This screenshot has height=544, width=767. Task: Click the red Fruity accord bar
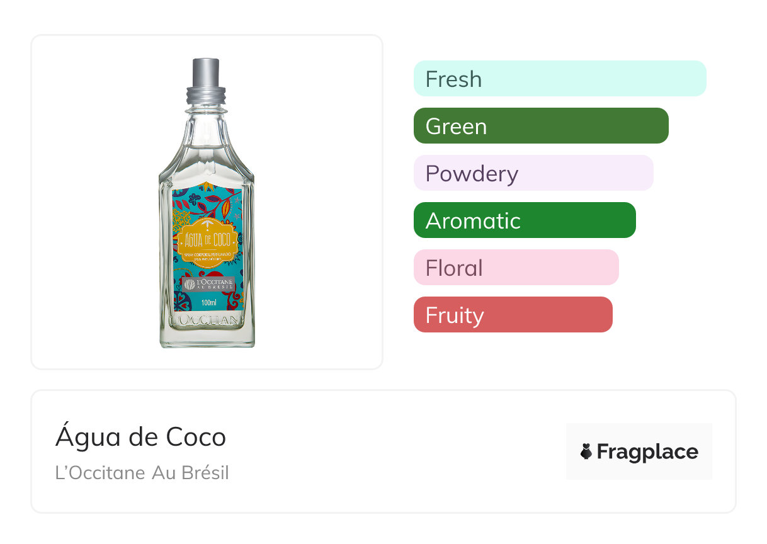[513, 315]
